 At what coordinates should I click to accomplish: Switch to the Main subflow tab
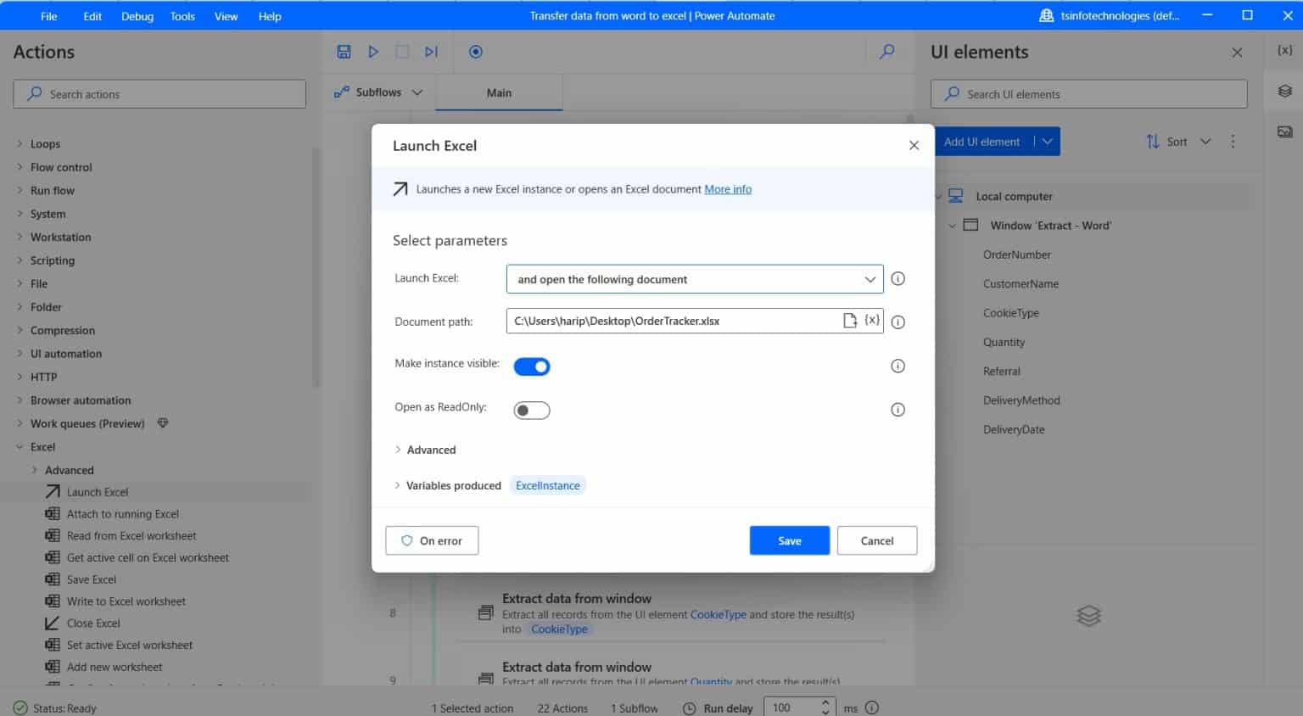pos(499,92)
